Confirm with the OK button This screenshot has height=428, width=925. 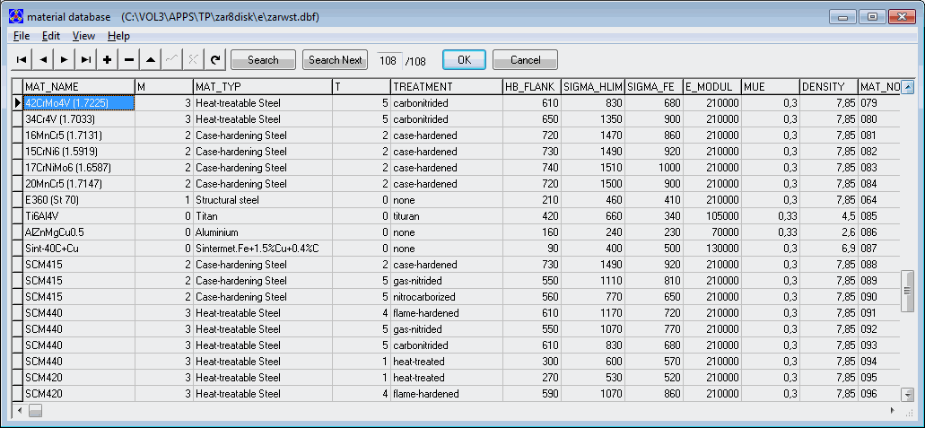point(464,60)
